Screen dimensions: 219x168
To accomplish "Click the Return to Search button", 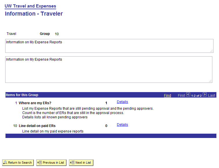I will pyautogui.click(x=18, y=163).
